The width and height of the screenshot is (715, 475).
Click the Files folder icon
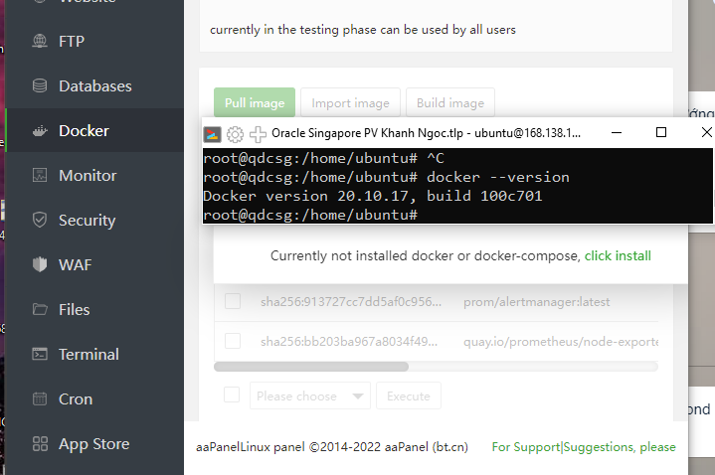41,310
